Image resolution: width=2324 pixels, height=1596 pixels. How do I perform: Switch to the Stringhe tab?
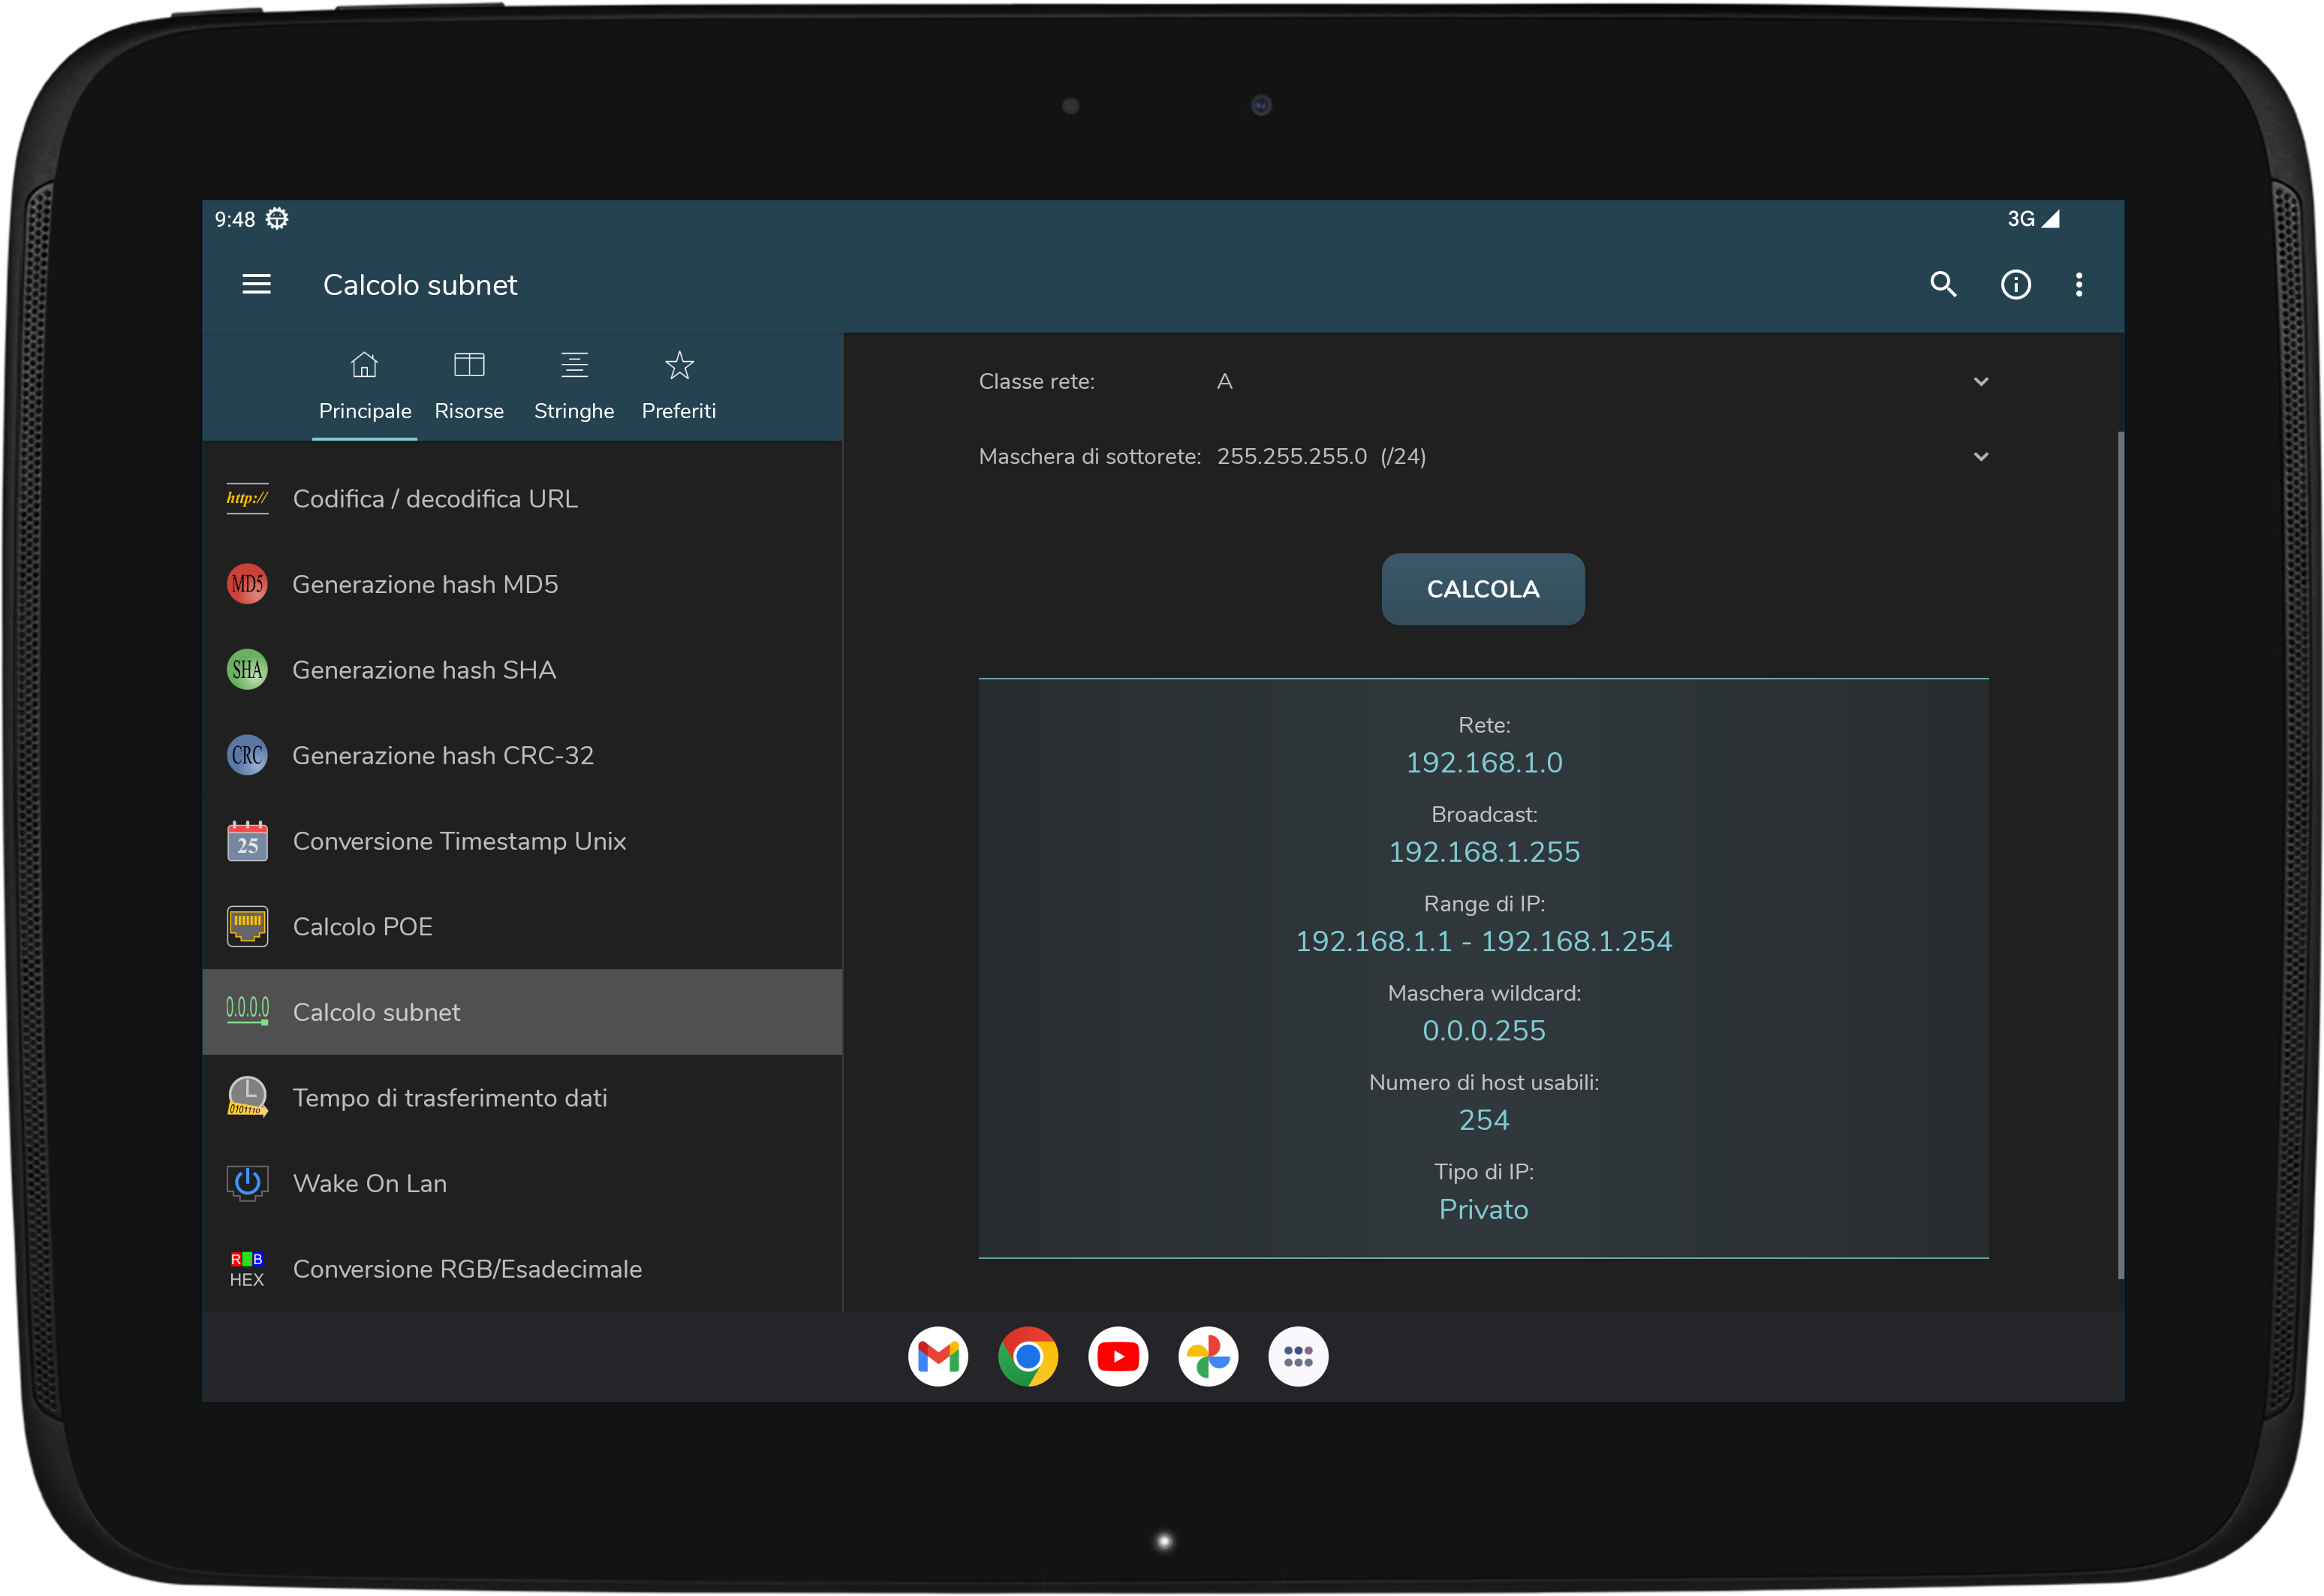574,387
